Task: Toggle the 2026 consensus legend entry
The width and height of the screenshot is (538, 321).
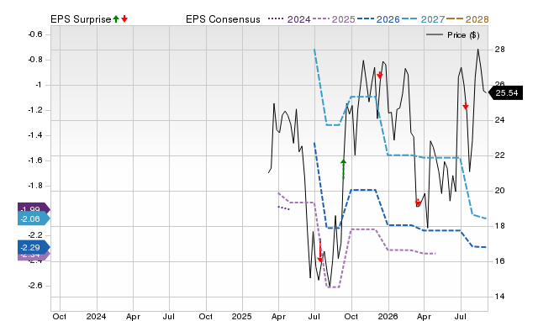Action: click(378, 19)
